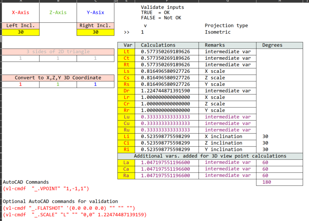
Task: Select the Cu variable cell
Action: coord(126,123)
